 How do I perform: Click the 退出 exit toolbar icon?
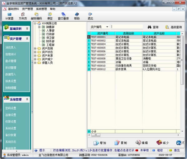(x=90, y=16)
